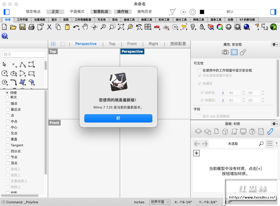Screen dimensions: 280x206
Task: Toggle the left sidebar panel icon
Action: coord(7,12)
